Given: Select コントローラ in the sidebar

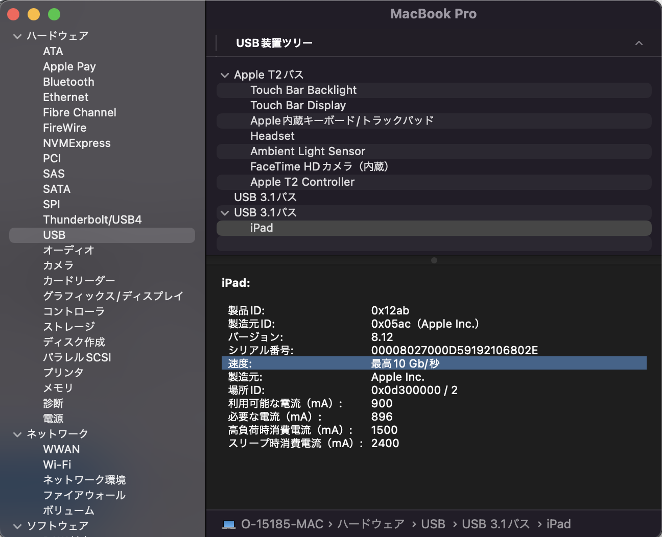Looking at the screenshot, I should click(x=74, y=311).
